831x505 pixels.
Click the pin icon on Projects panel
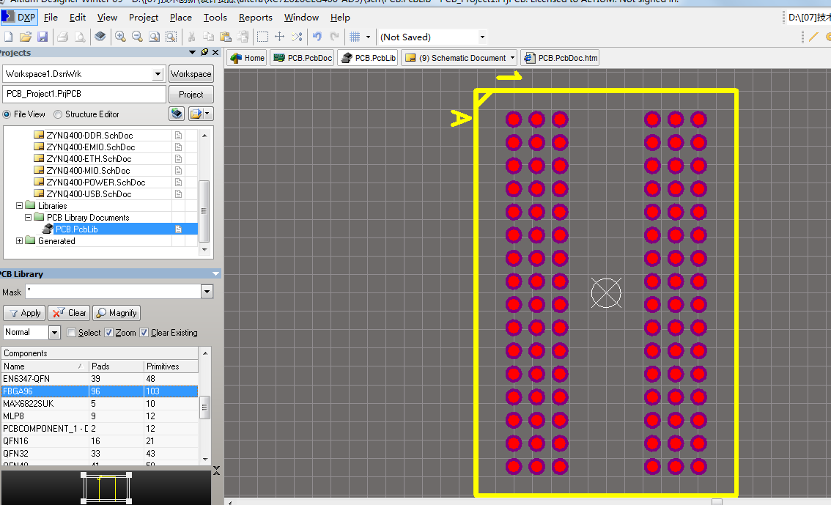pos(204,52)
